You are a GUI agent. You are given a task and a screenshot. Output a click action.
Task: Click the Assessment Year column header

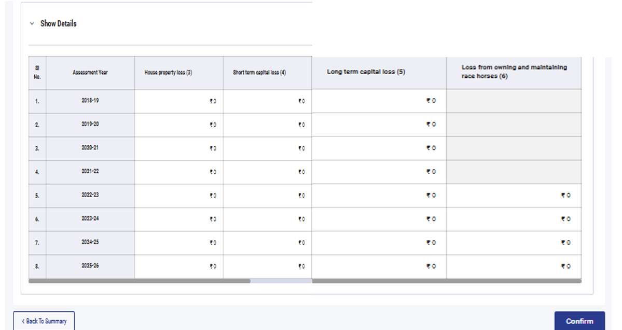coord(90,73)
